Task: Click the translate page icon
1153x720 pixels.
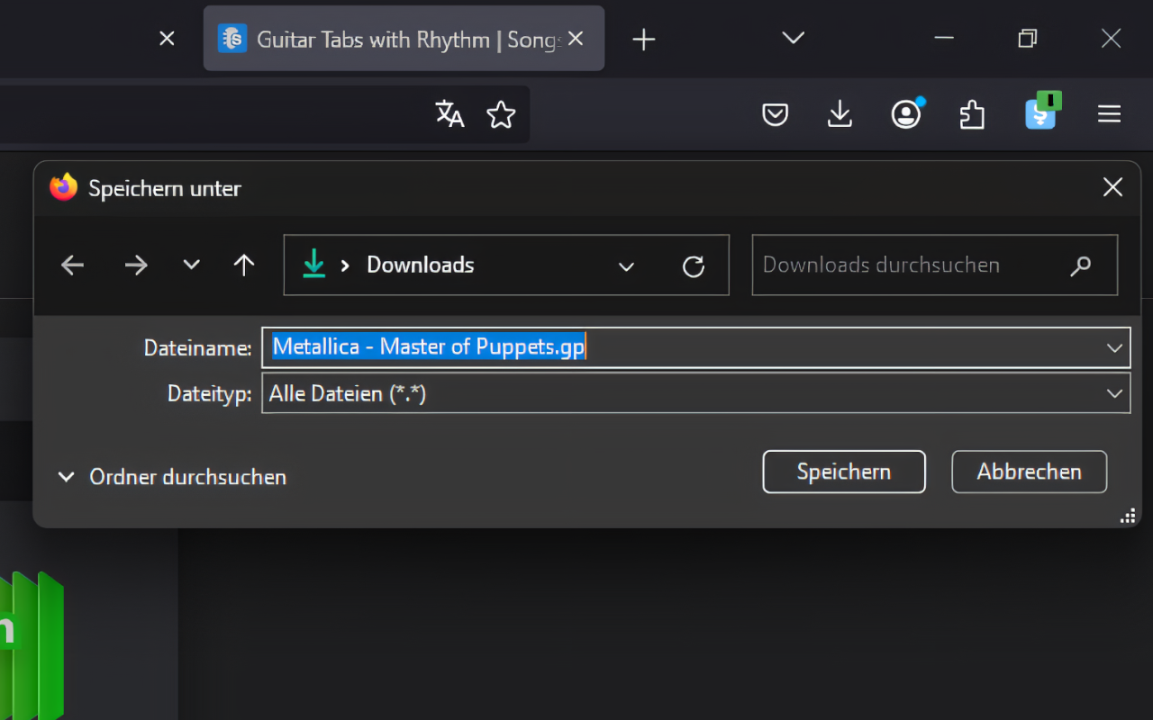Action: [x=449, y=114]
